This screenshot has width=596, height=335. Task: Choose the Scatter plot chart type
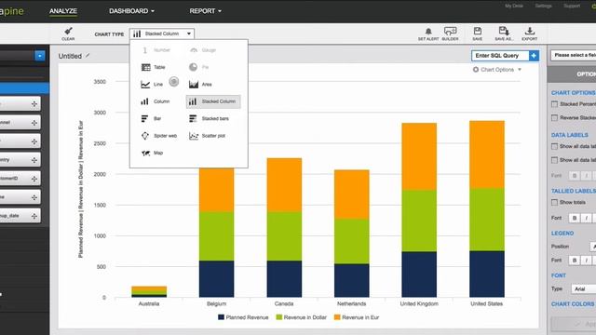pos(207,136)
